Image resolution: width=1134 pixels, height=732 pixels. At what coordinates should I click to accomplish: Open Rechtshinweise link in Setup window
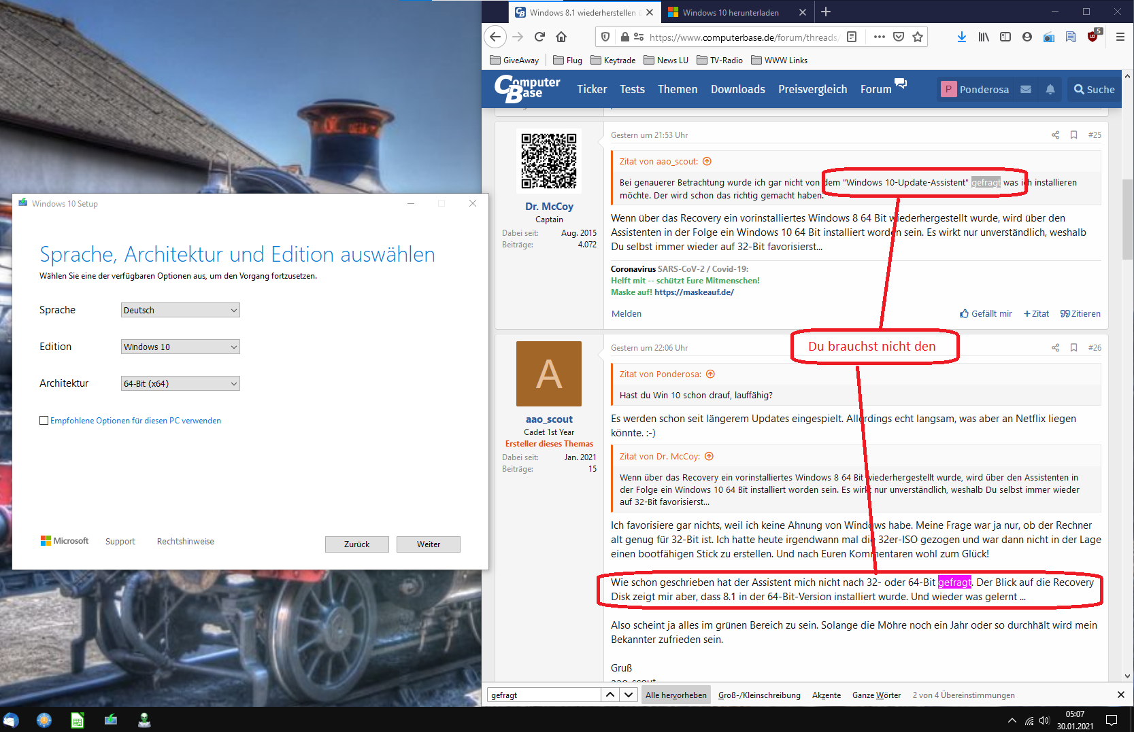186,542
